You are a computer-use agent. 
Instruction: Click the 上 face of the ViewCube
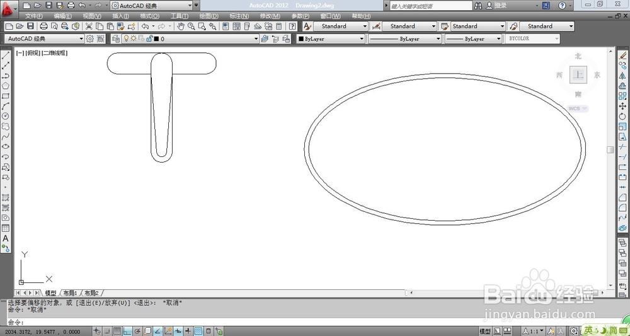[578, 75]
